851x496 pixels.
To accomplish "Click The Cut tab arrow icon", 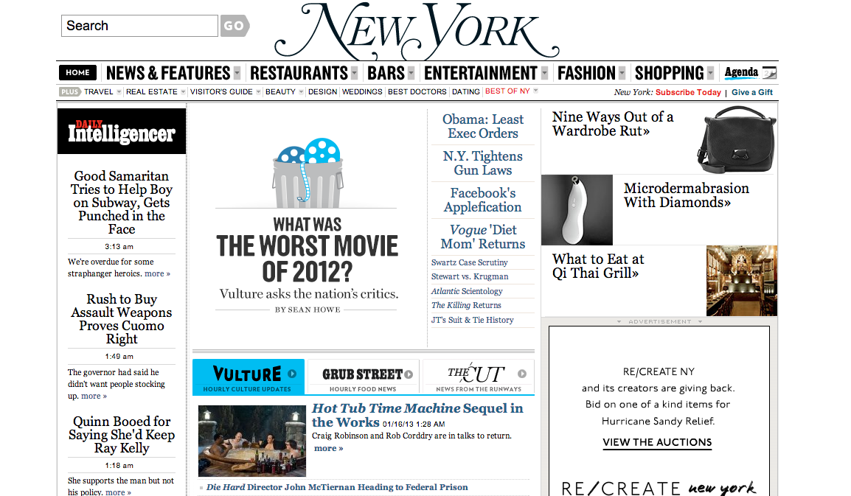I will pyautogui.click(x=522, y=374).
